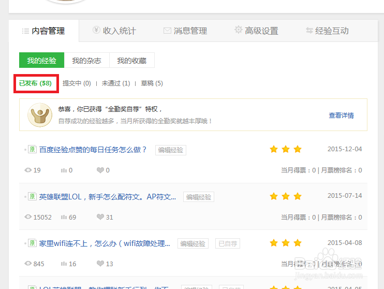Click the star rating of 英雄联盟LOL article
Screen dimensions: 384x289
click(x=286, y=196)
